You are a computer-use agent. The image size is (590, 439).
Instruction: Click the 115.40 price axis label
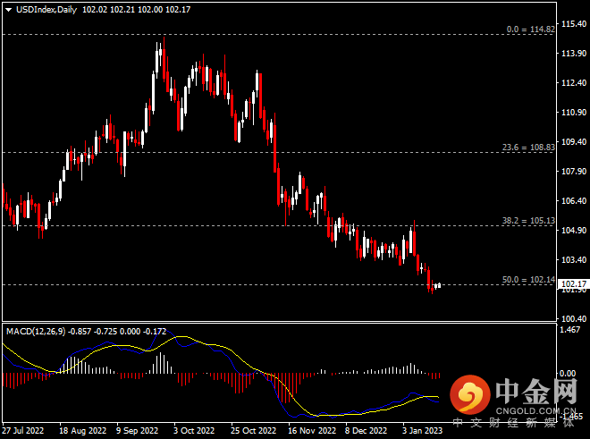click(572, 24)
